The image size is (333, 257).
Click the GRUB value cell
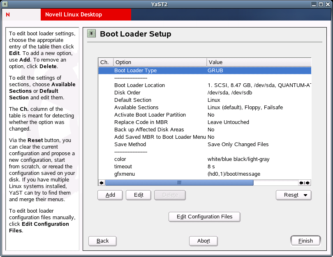click(215, 70)
